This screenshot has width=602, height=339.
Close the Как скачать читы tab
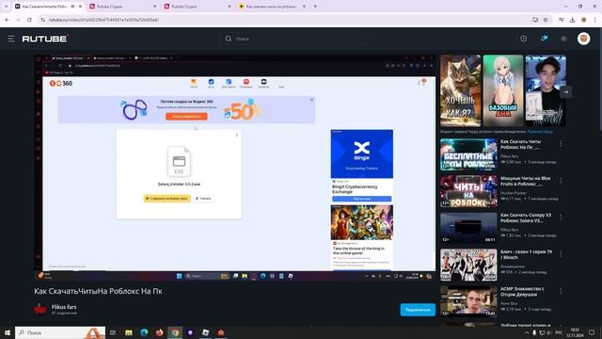304,7
